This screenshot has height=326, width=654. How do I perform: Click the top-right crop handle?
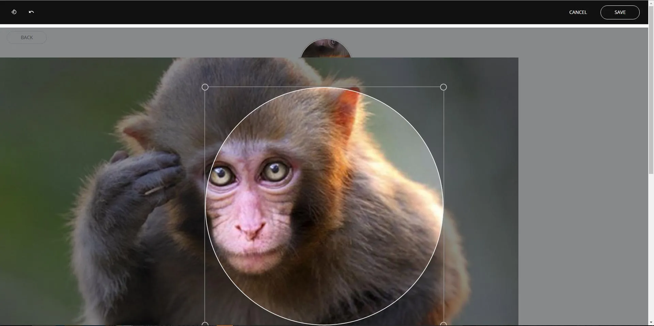click(x=443, y=87)
